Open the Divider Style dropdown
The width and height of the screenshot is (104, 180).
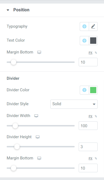[74, 104]
